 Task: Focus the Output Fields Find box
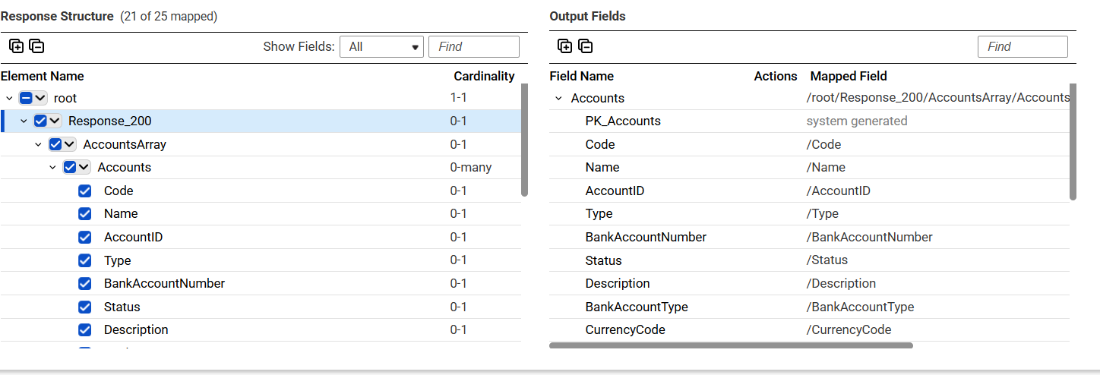pos(1023,46)
